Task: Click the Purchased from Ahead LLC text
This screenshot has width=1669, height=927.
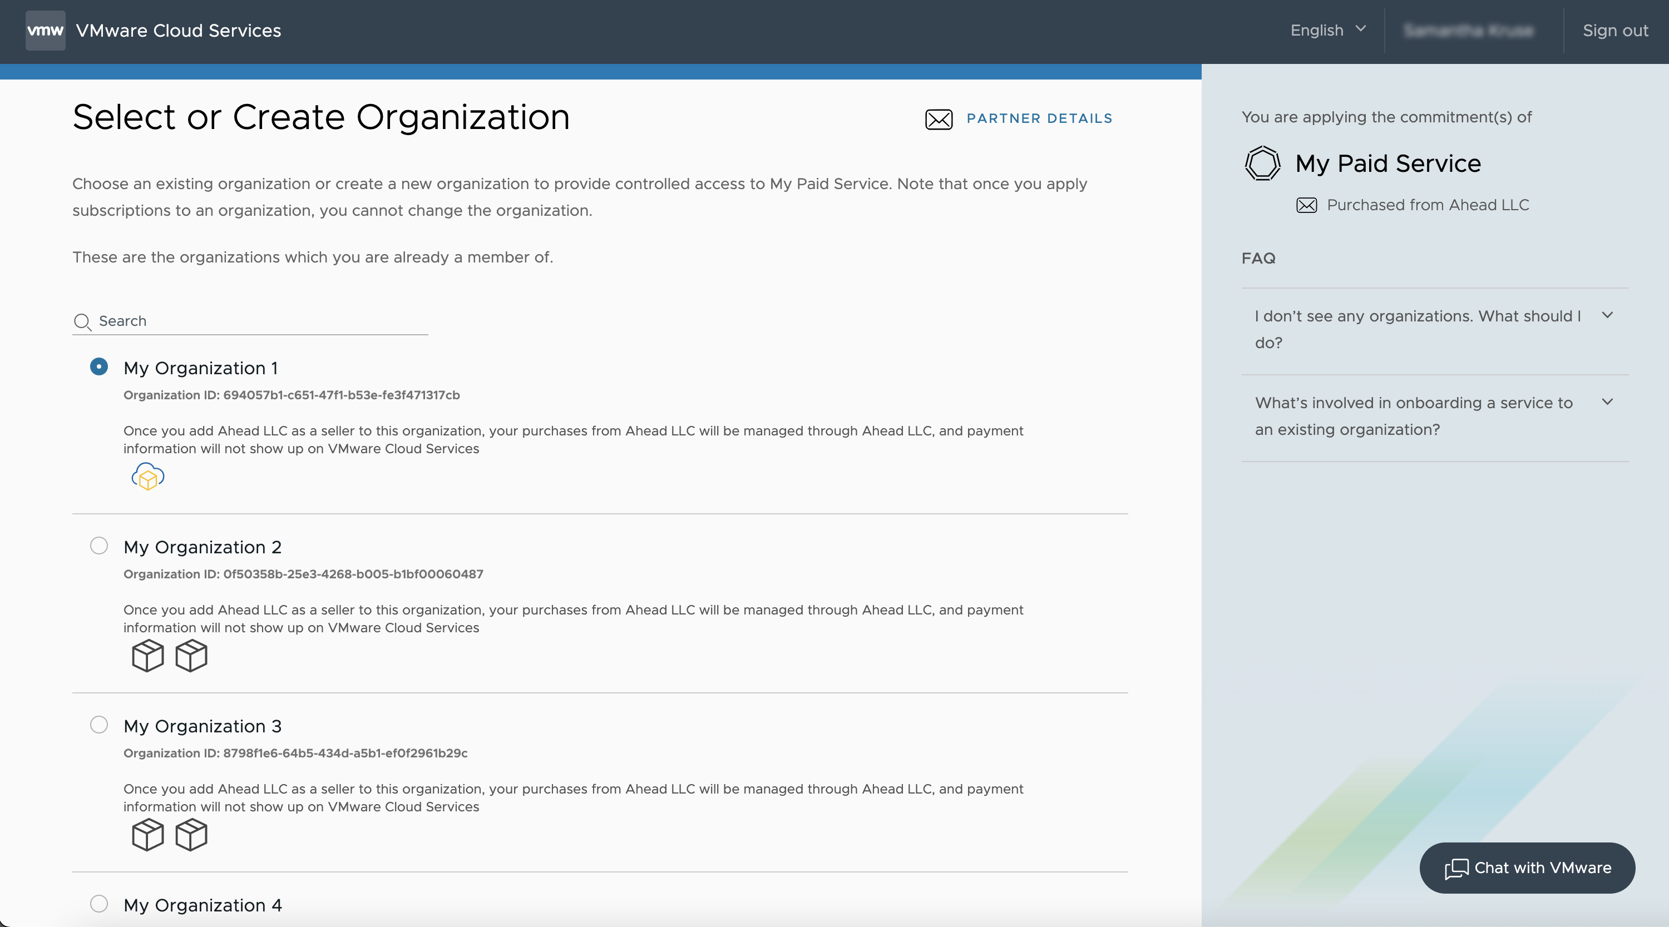Action: point(1428,205)
